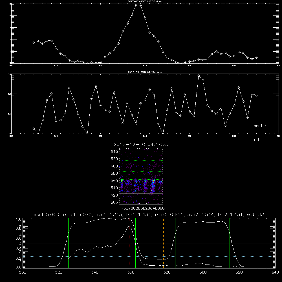Image resolution: width=282 pixels, height=282 pixels.
Task: Pick the tallest diamond marker in the dusk plot
Action: coord(199,76)
